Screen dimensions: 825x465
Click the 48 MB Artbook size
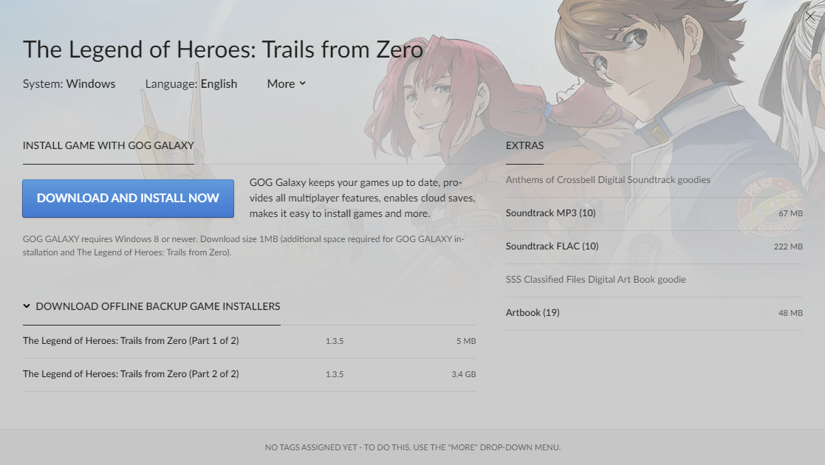click(x=790, y=312)
